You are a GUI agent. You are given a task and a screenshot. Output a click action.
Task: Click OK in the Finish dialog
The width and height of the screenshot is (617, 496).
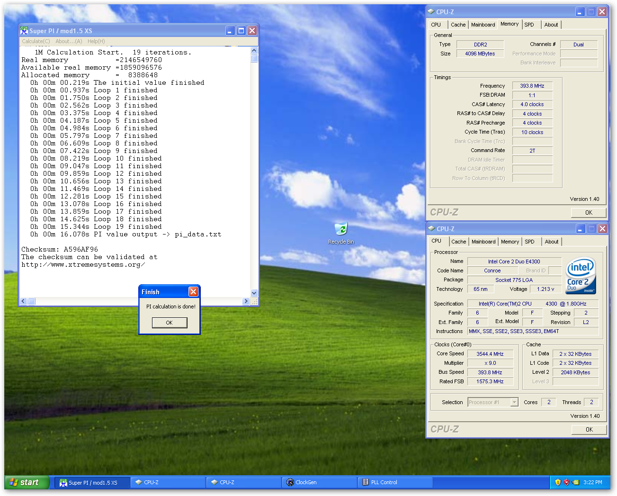[x=170, y=323]
